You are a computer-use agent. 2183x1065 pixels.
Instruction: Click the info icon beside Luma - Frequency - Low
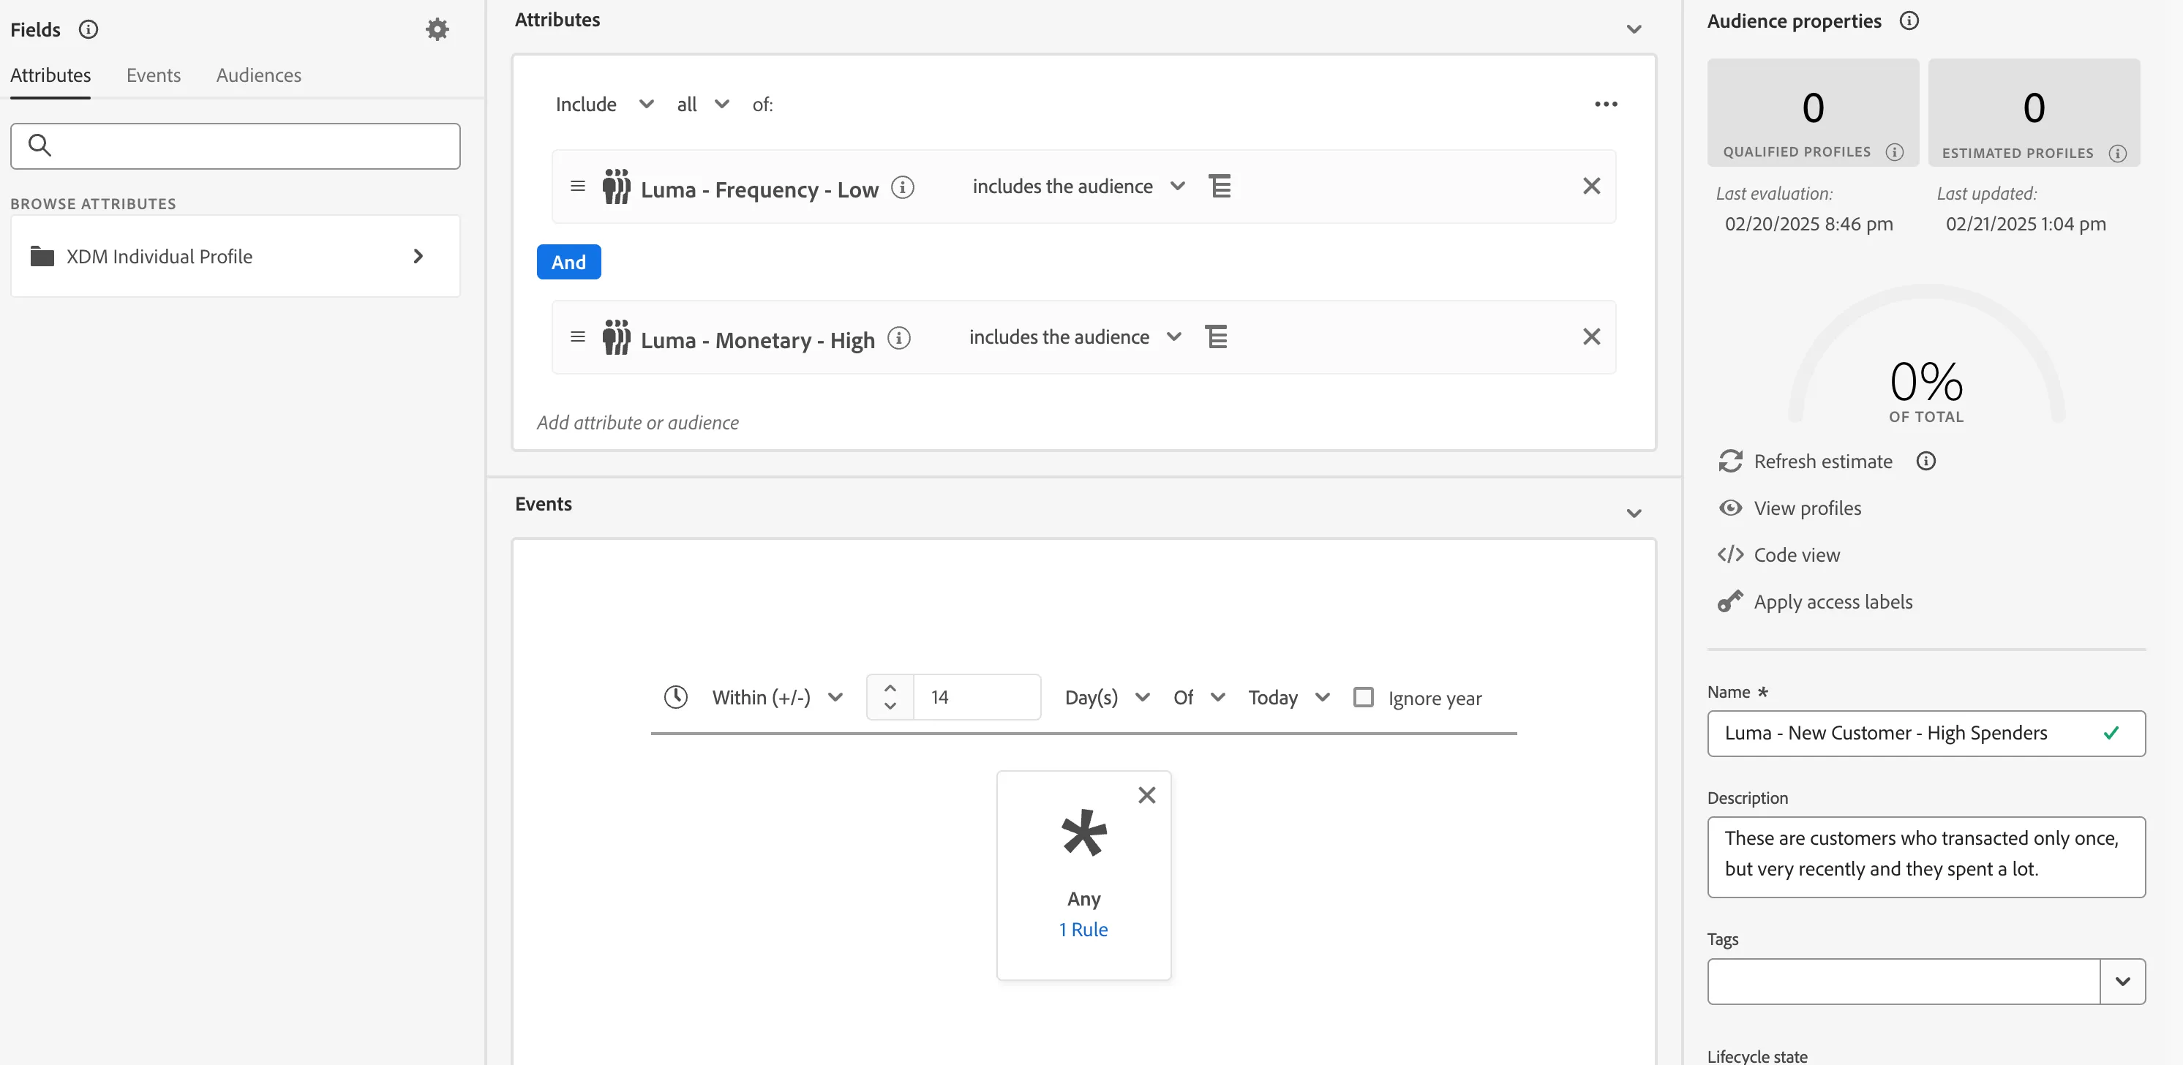[x=903, y=187]
